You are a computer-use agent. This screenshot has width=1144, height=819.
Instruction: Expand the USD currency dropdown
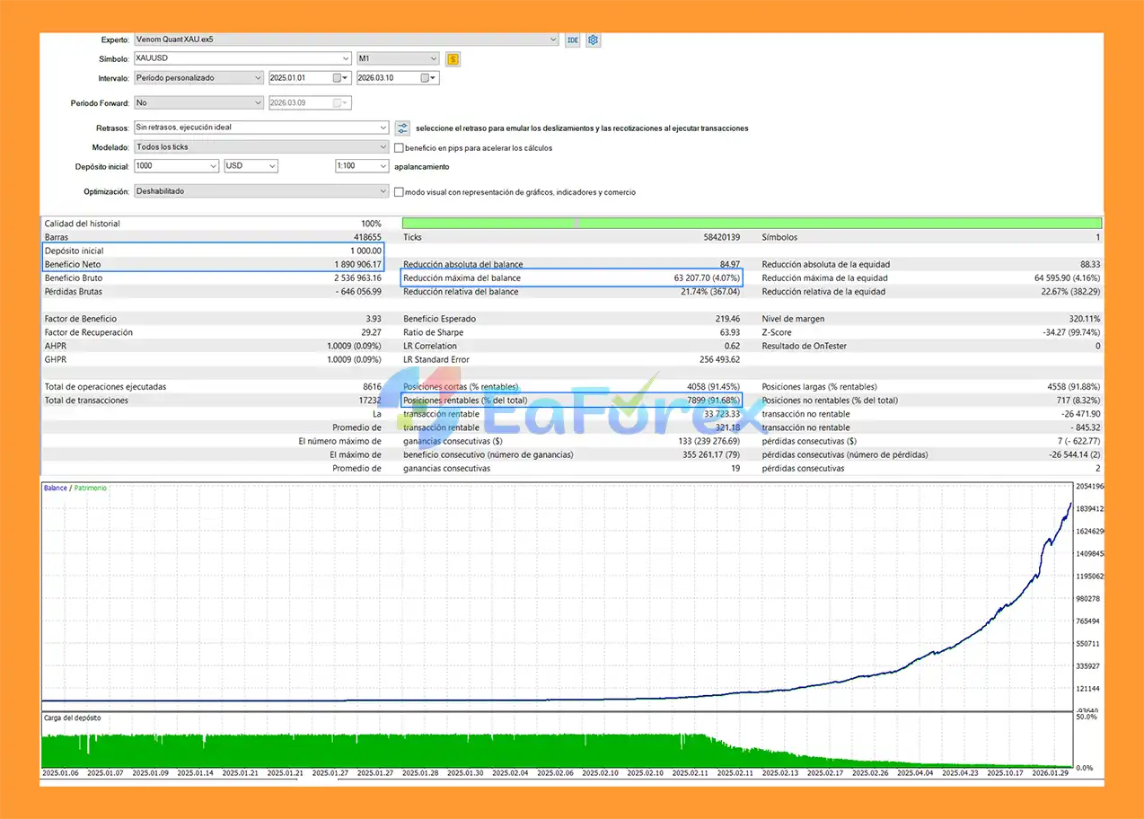pos(251,166)
